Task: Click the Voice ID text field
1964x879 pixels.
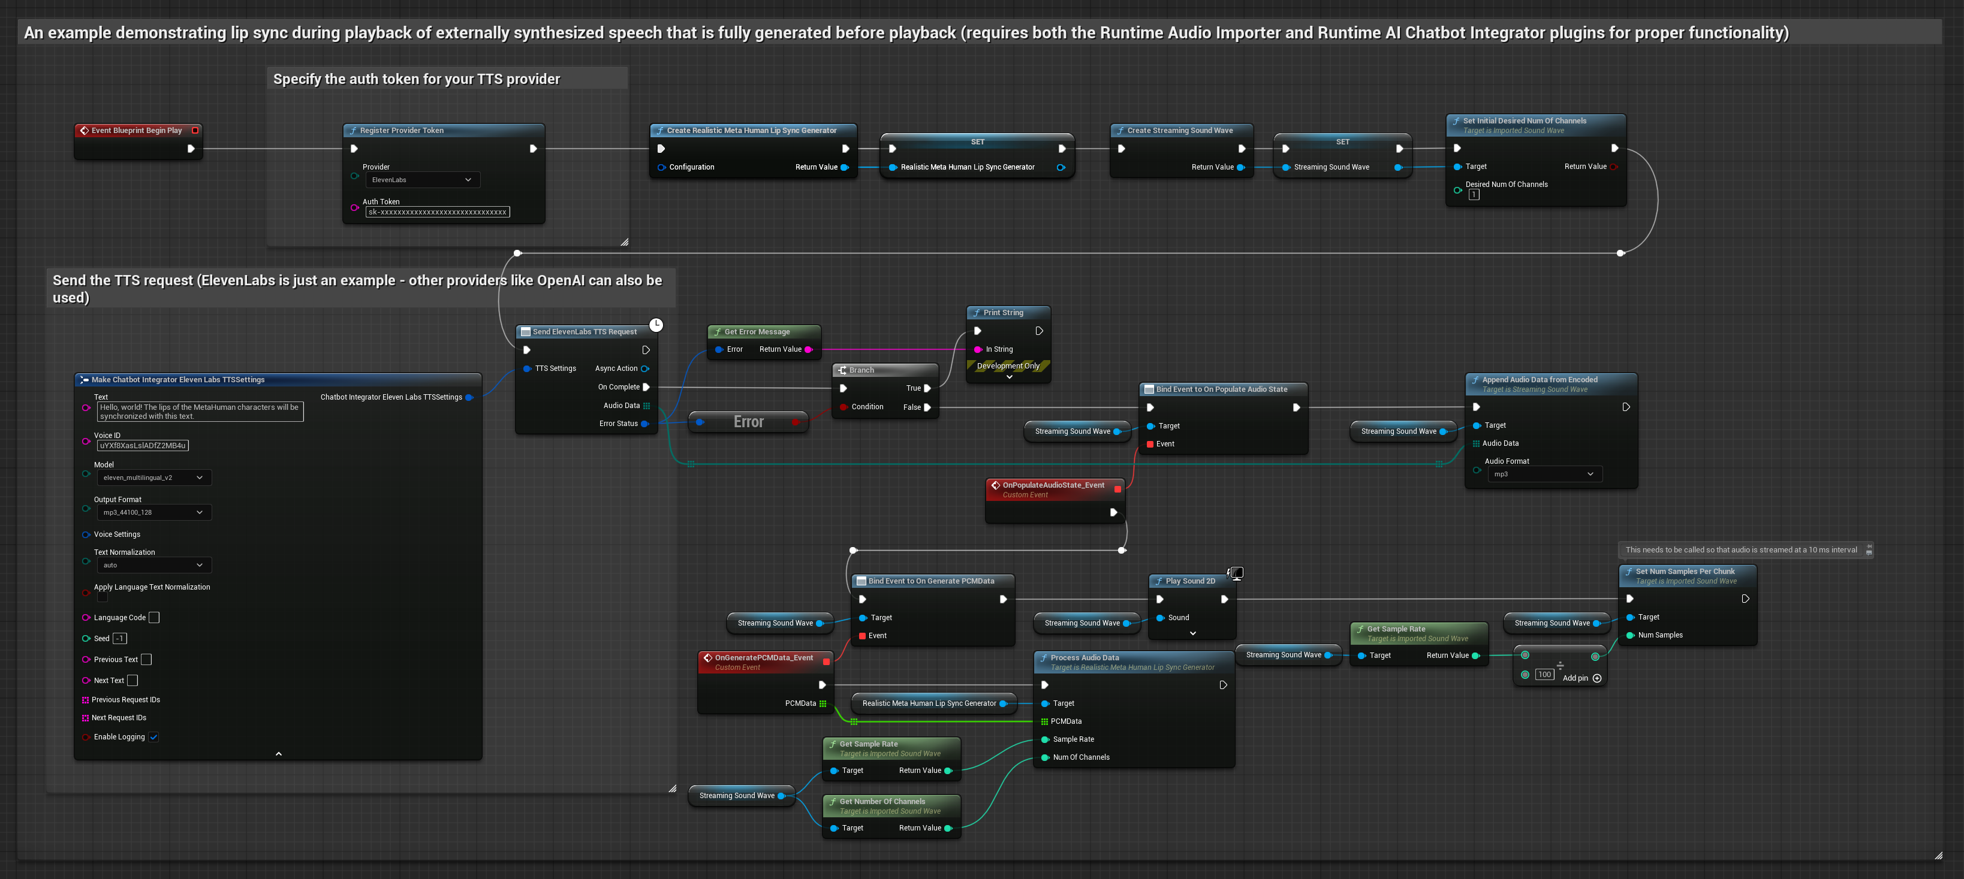Action: (143, 446)
